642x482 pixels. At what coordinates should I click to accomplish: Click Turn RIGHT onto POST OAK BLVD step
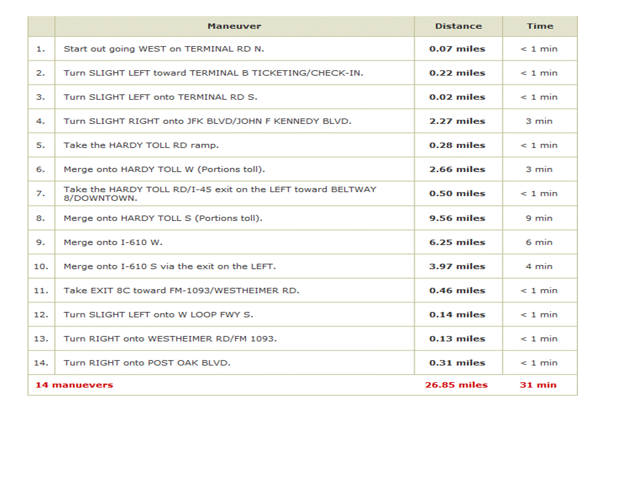click(x=146, y=363)
